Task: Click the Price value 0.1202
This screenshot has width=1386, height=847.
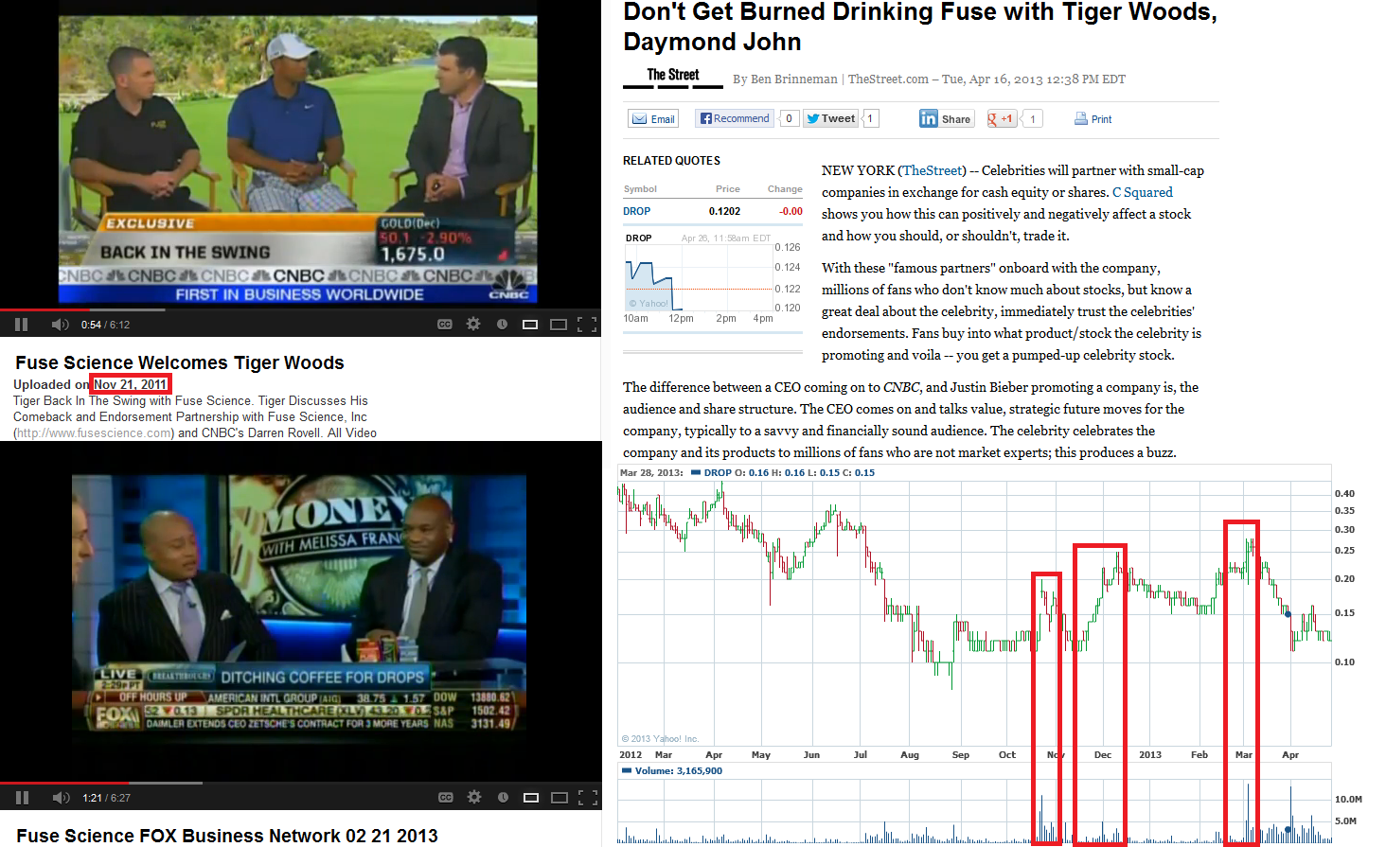Action: click(x=724, y=211)
